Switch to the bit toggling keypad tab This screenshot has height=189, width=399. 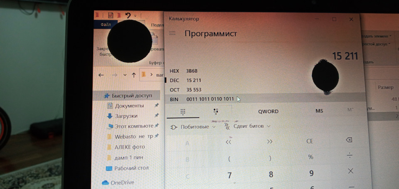(216, 111)
